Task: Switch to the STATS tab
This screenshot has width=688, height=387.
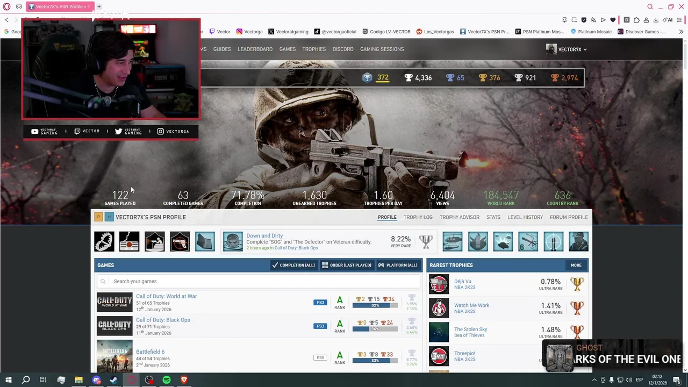Action: click(493, 217)
